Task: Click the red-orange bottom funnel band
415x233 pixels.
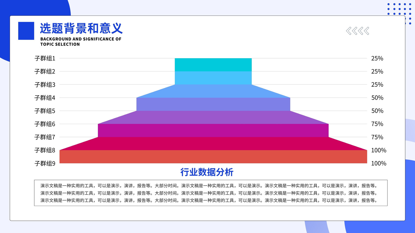Action: [213, 157]
